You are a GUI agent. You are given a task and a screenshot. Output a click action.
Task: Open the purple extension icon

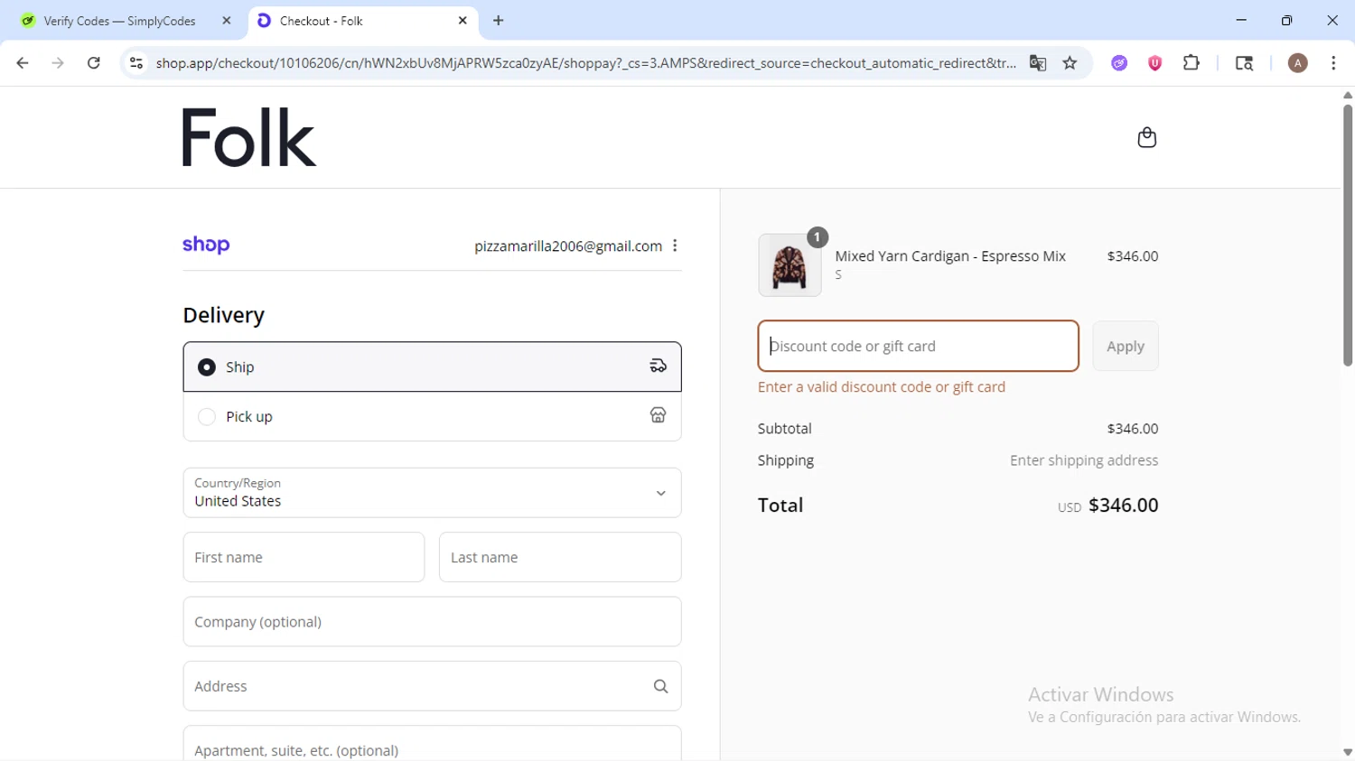1119,63
